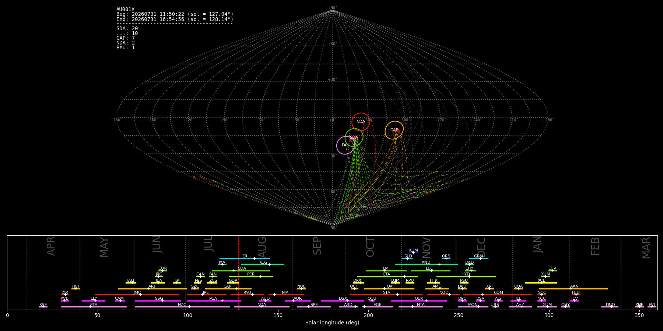Select the orange AAN shower bar
This screenshot has width=663, height=331.
tap(573, 289)
